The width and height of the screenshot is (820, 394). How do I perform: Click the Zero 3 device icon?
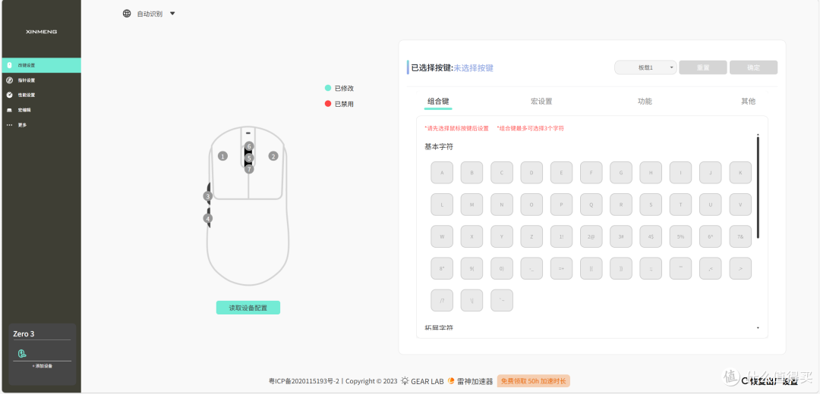22,353
